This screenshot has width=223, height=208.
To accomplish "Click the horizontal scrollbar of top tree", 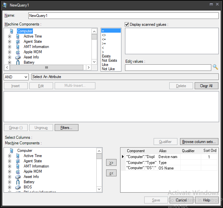I will click(x=46, y=67).
